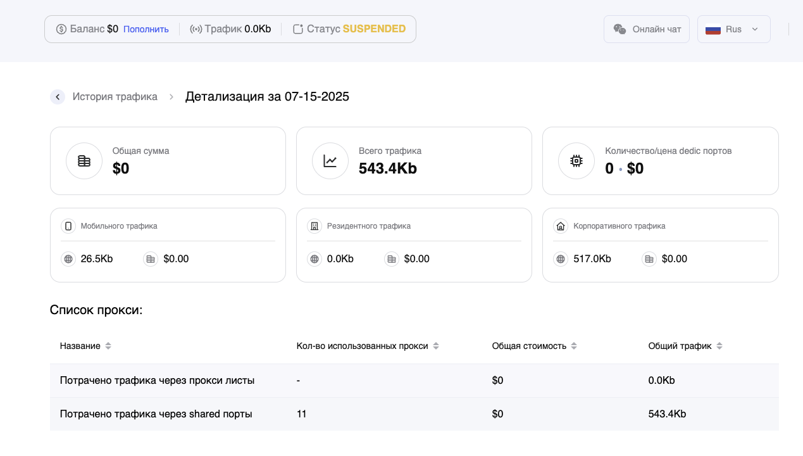Viewport: 803px width, 456px height.
Task: Click the back arrow icon beside История трафика
Action: tap(58, 97)
